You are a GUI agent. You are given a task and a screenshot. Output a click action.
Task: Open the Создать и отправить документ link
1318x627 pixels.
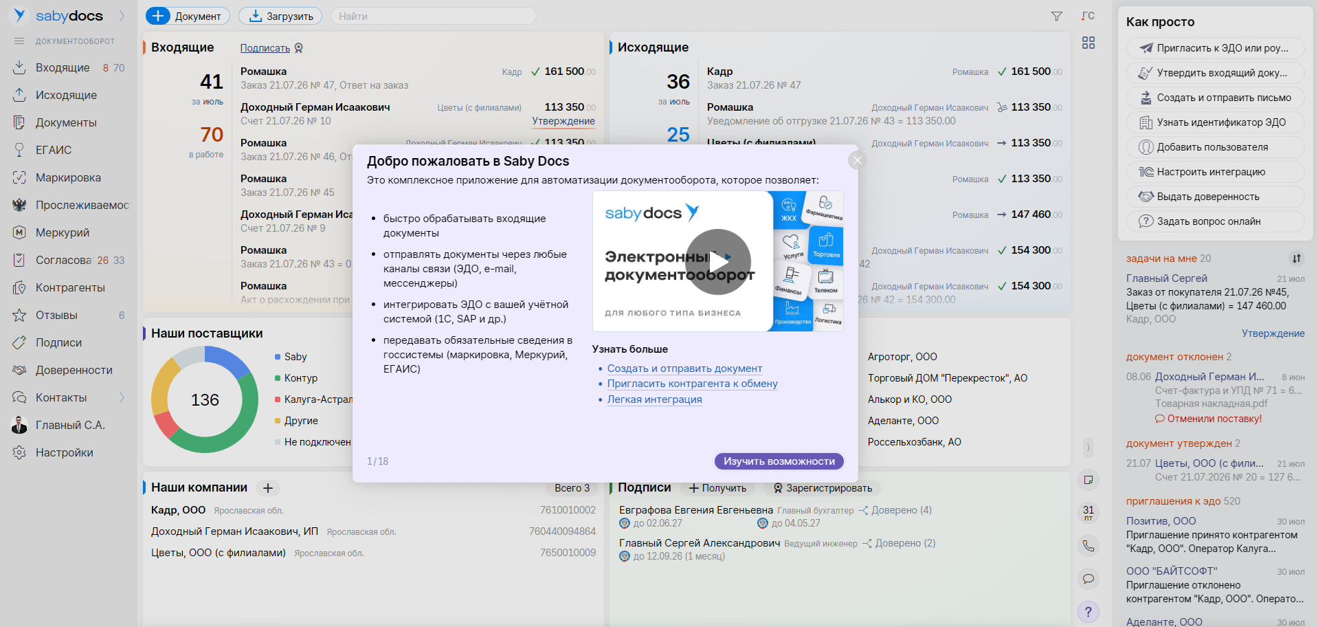[x=684, y=368]
